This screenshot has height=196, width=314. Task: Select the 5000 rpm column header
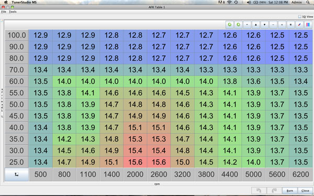click(x=253, y=175)
